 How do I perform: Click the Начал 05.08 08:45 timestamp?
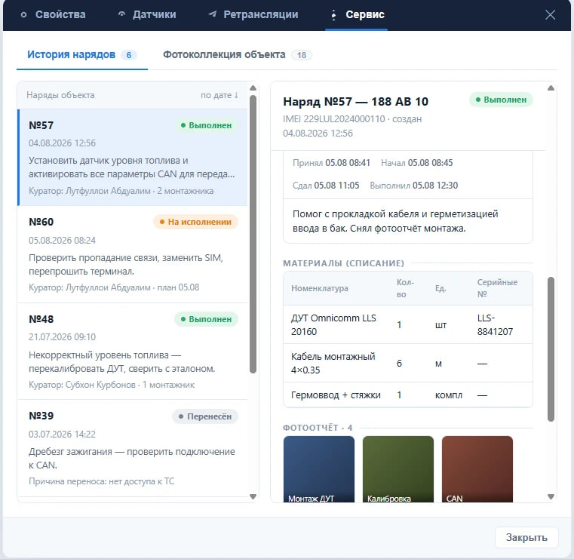pyautogui.click(x=416, y=163)
